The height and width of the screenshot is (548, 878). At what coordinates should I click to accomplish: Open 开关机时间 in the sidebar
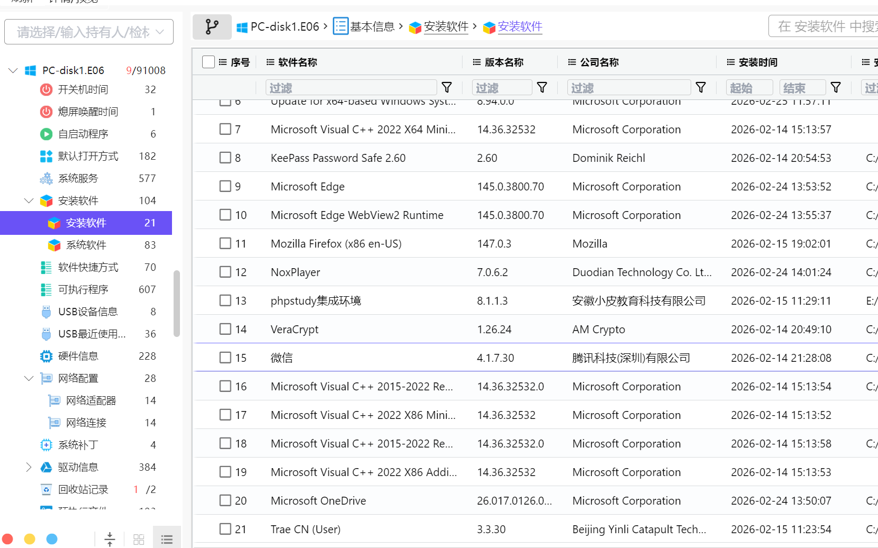coord(83,89)
